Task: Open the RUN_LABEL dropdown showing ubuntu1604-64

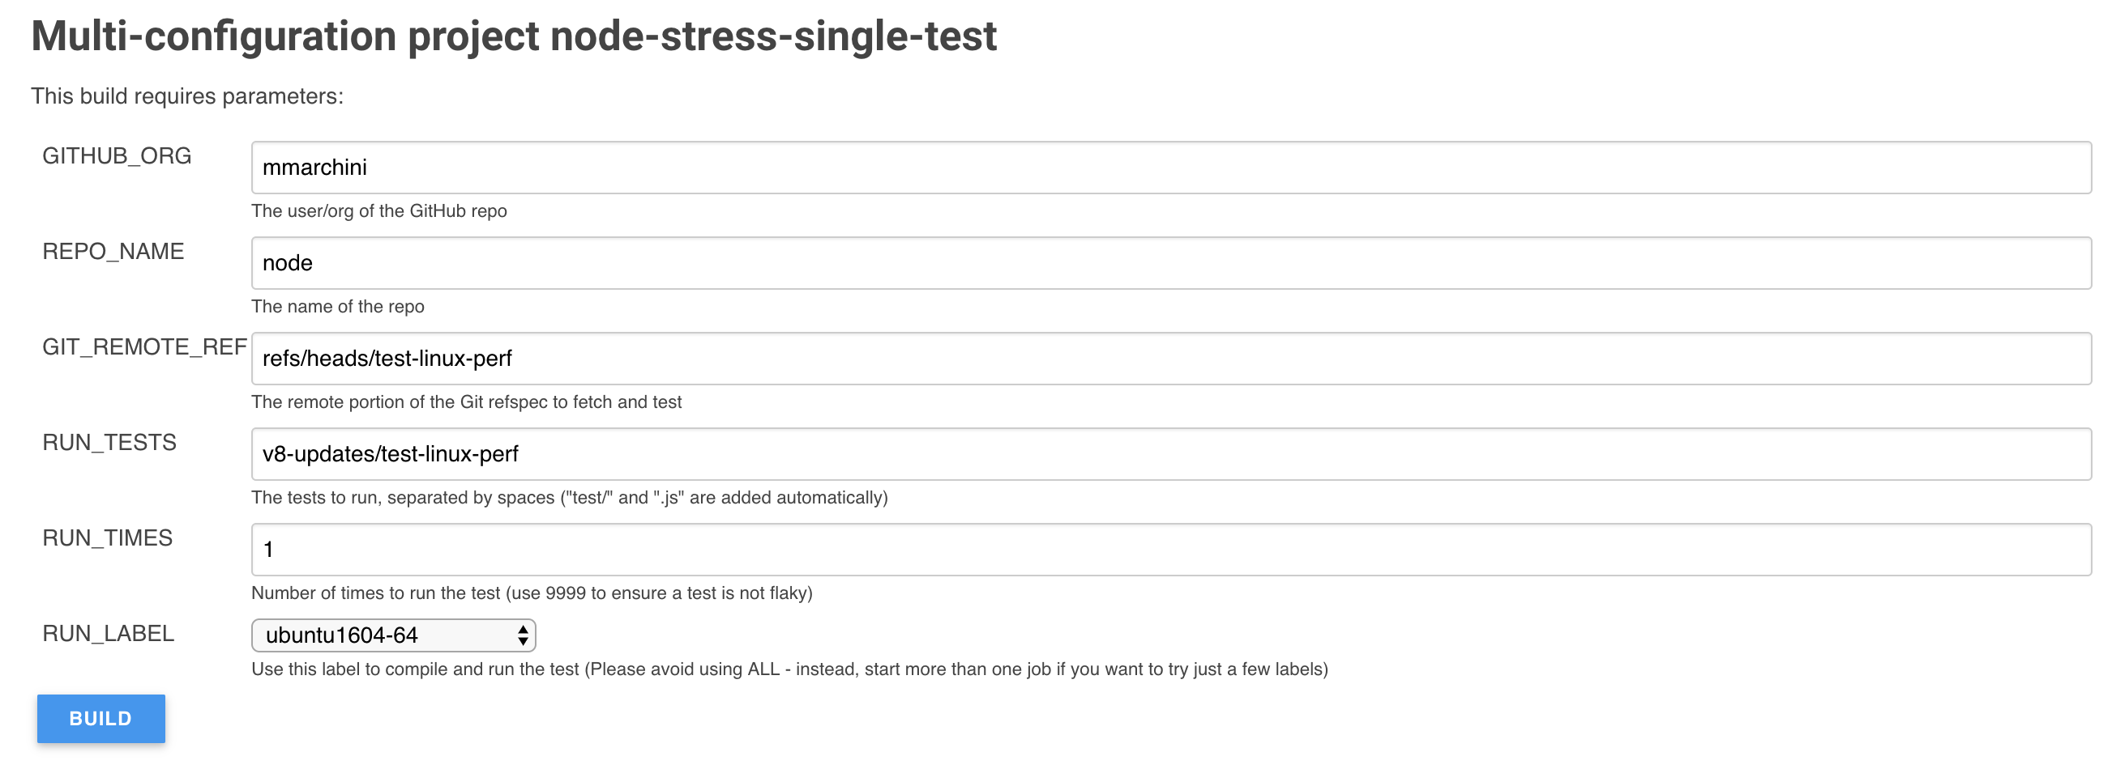Action: 394,635
